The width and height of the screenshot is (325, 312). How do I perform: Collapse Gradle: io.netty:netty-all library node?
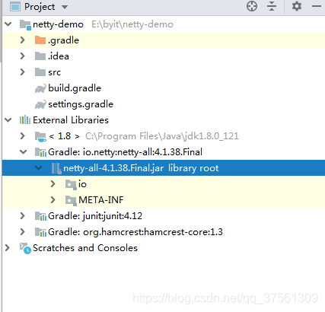tap(24, 152)
